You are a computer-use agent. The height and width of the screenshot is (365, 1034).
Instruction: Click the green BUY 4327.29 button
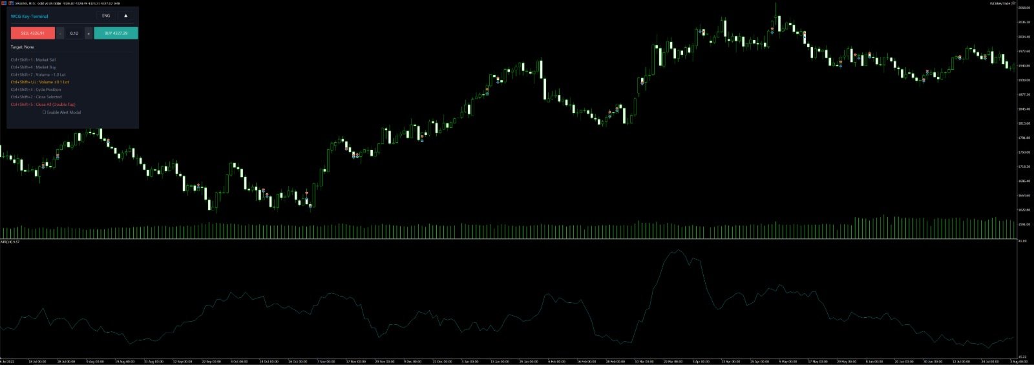point(116,33)
